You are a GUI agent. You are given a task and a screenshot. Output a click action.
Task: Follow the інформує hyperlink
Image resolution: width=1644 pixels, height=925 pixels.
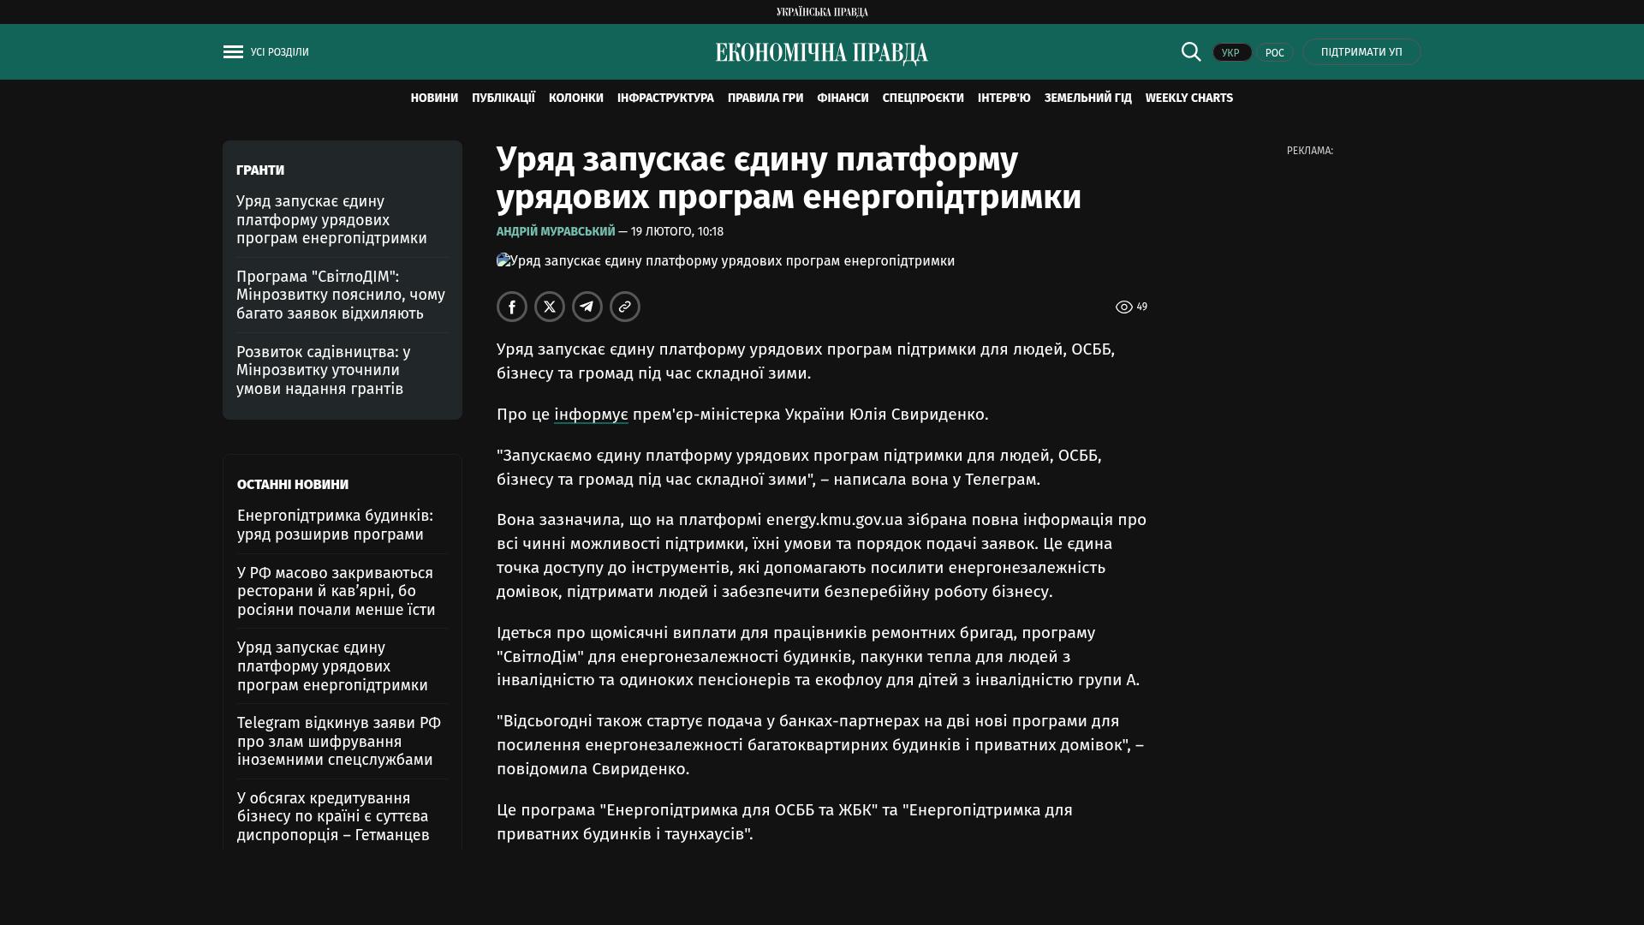[591, 415]
